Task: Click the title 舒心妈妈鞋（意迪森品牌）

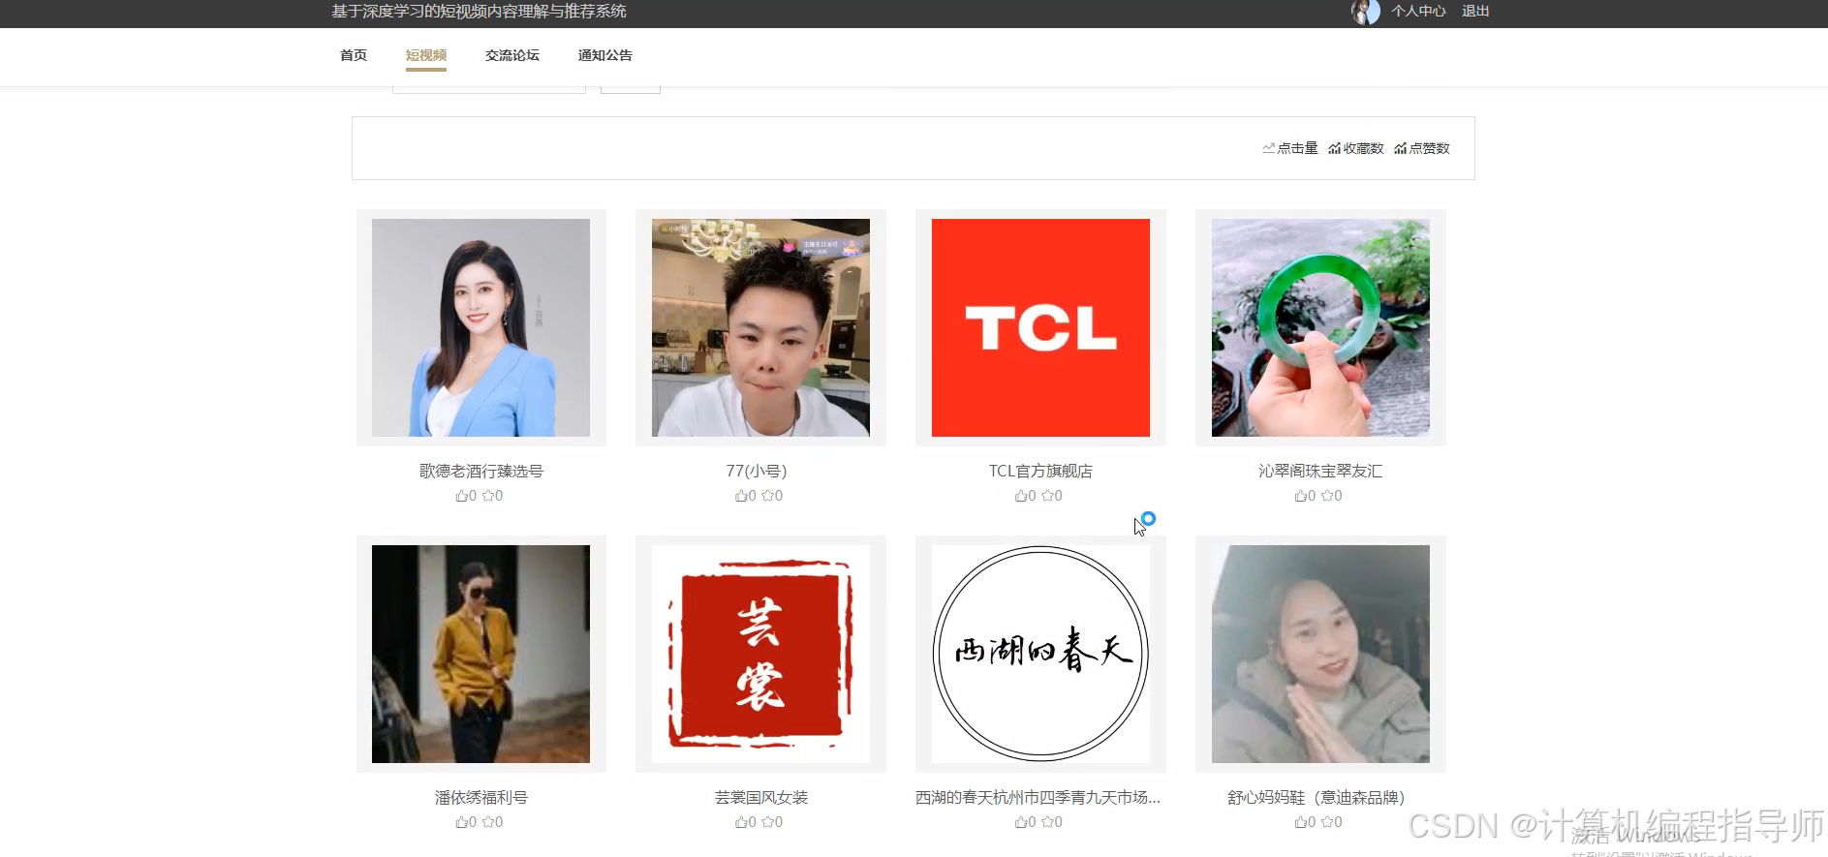Action: click(1316, 797)
